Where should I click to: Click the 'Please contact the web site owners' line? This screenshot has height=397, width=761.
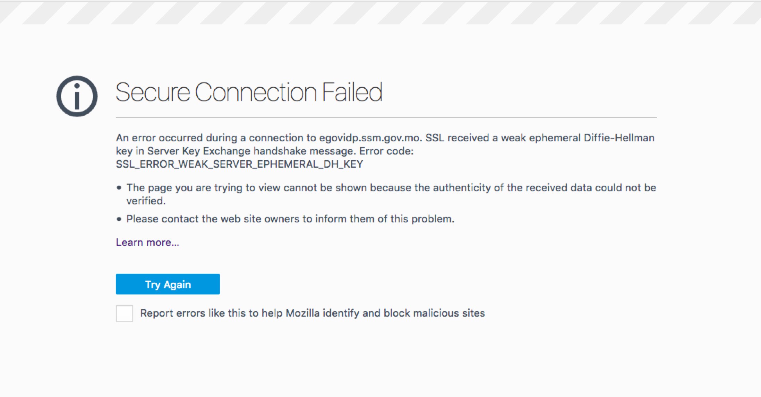click(x=290, y=219)
